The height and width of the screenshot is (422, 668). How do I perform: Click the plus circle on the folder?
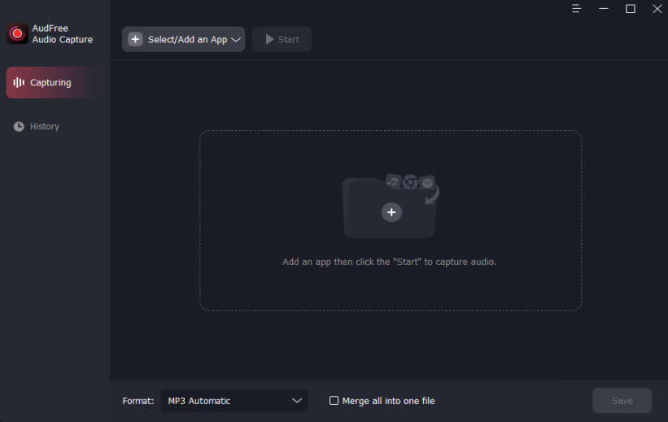(x=391, y=212)
